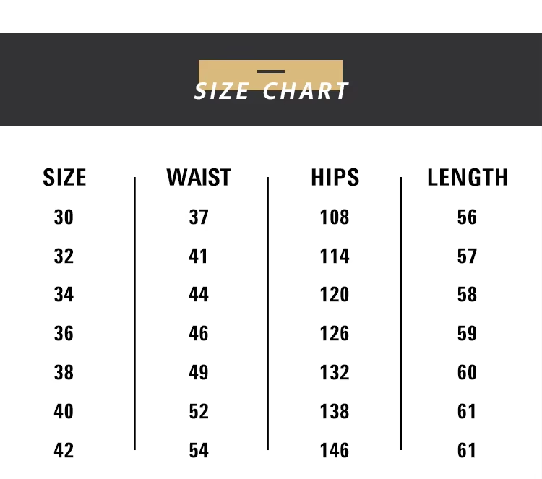
Task: Click the SIZE CHART title text
Action: point(271,92)
